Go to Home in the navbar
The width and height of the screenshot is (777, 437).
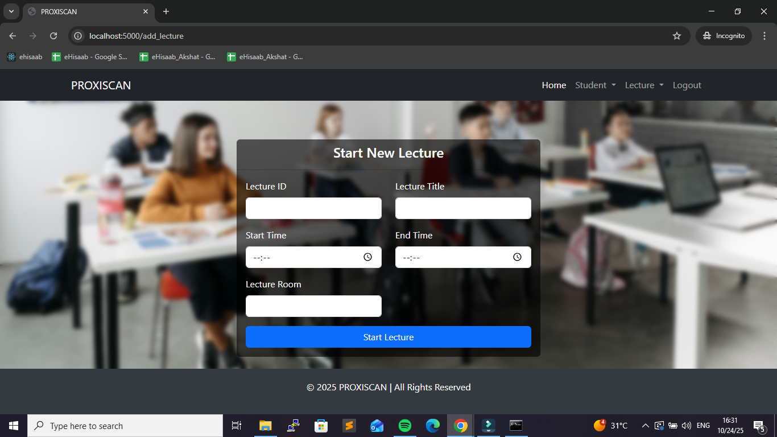(553, 85)
